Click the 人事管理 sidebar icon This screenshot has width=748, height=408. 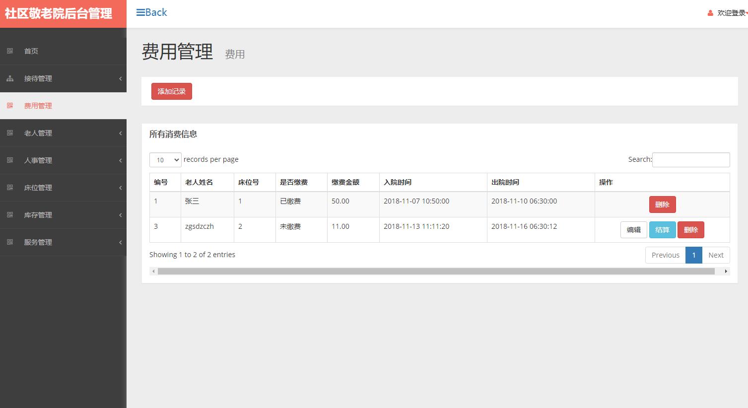(9, 160)
